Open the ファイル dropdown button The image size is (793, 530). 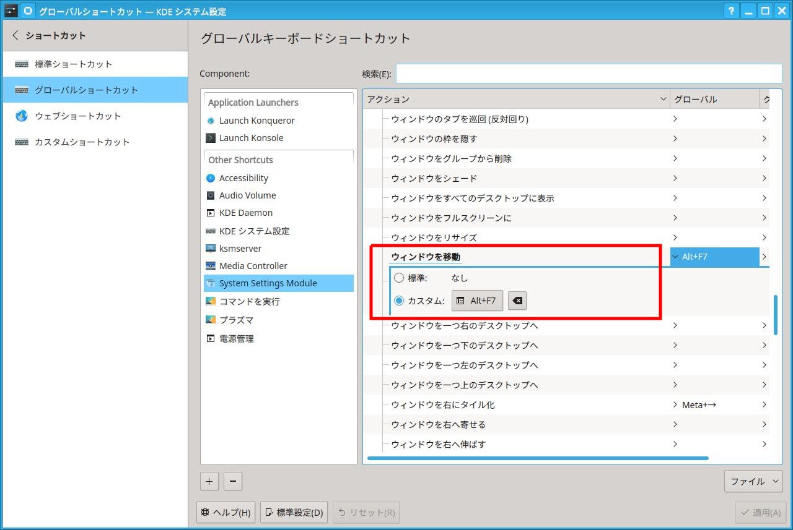[x=753, y=481]
